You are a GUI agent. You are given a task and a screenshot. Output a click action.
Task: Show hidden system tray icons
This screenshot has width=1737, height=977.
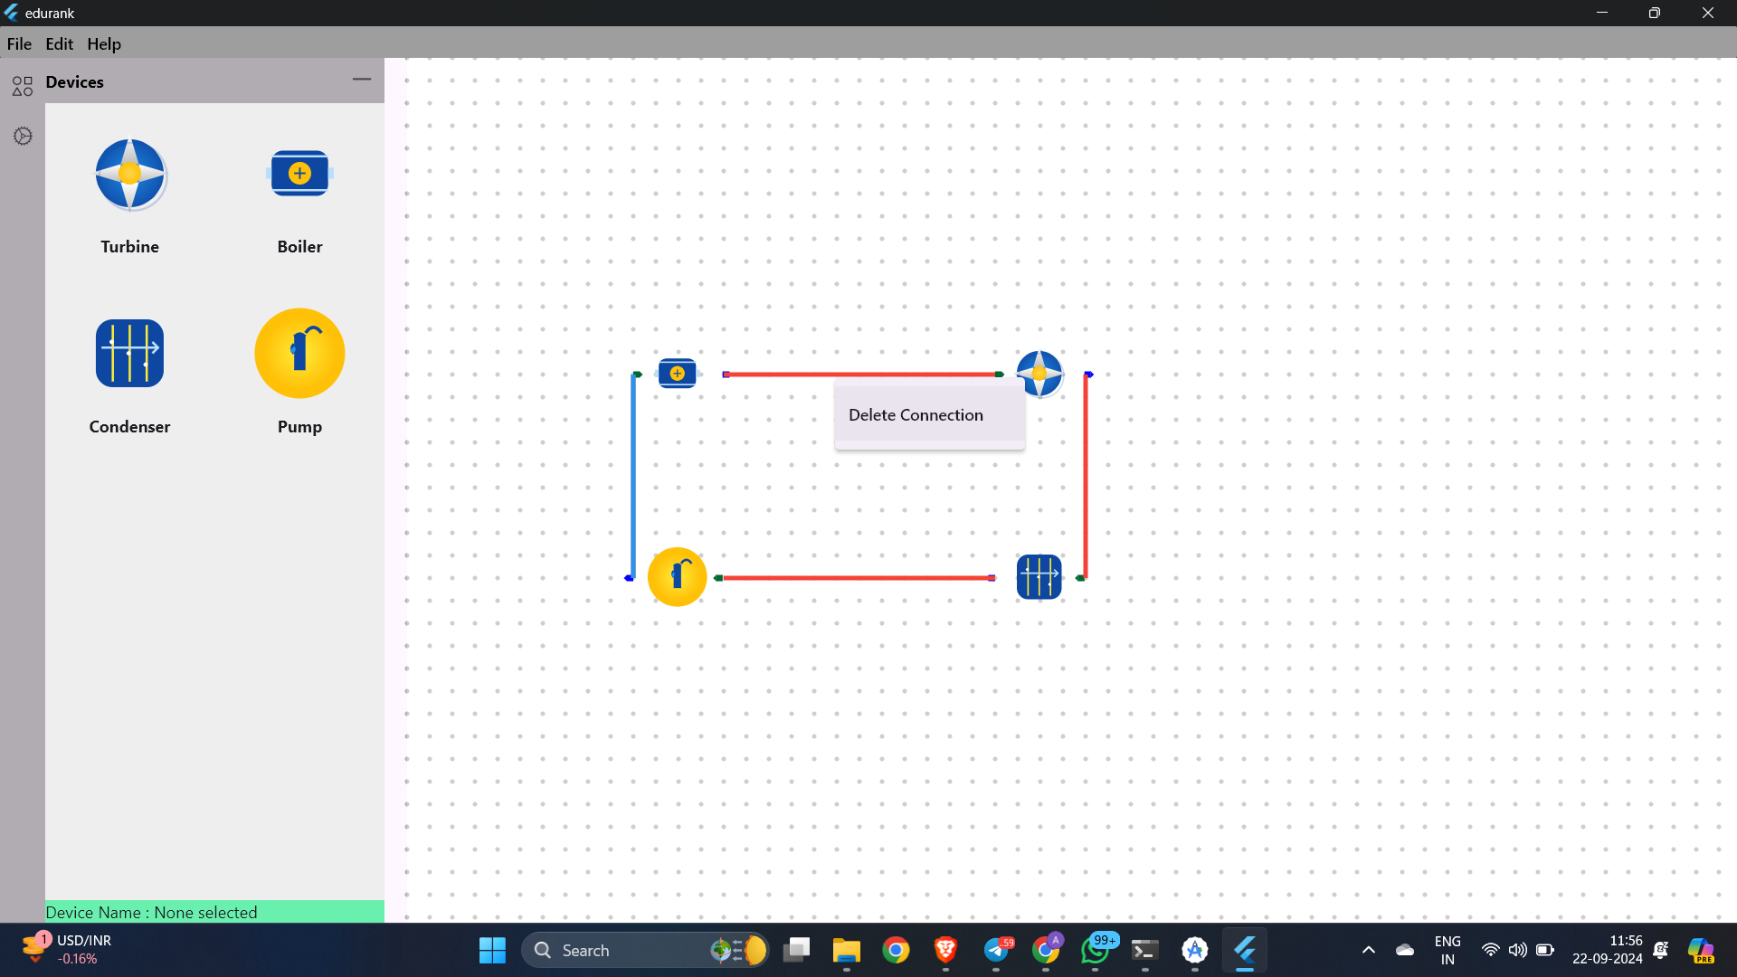pyautogui.click(x=1369, y=950)
